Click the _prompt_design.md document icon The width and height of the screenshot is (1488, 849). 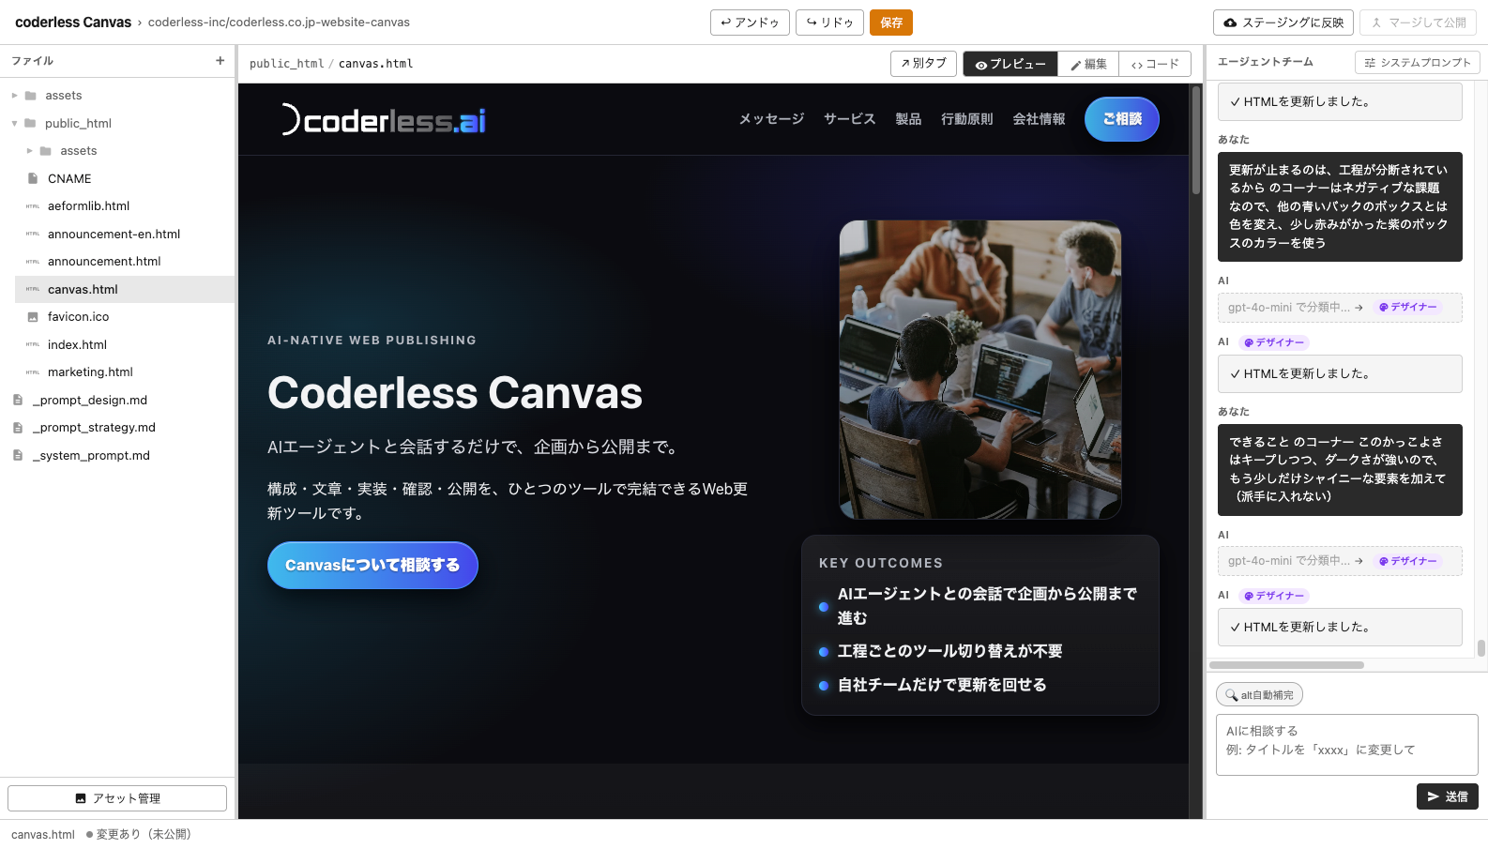tap(18, 401)
